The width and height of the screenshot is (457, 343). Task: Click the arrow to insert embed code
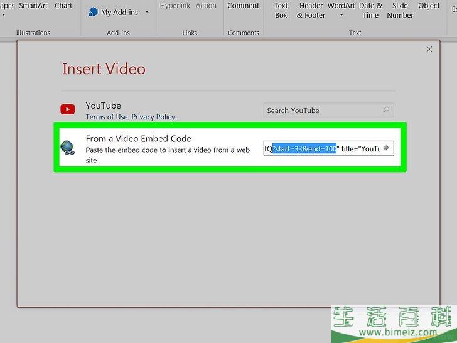coord(386,148)
